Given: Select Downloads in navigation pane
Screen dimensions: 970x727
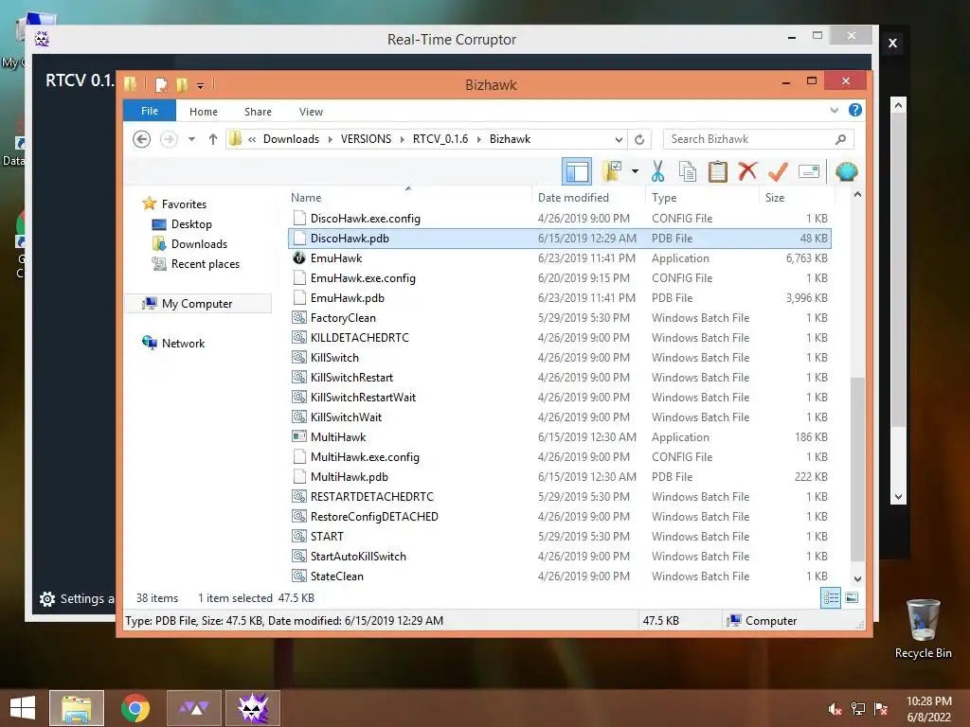Looking at the screenshot, I should [x=199, y=243].
